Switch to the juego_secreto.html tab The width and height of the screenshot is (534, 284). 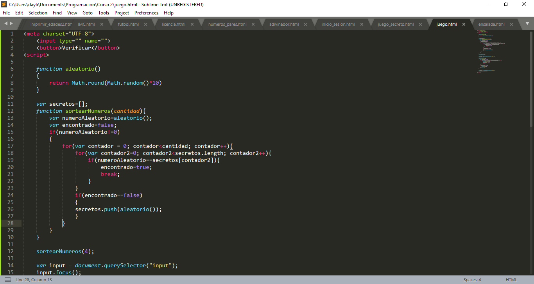point(396,24)
